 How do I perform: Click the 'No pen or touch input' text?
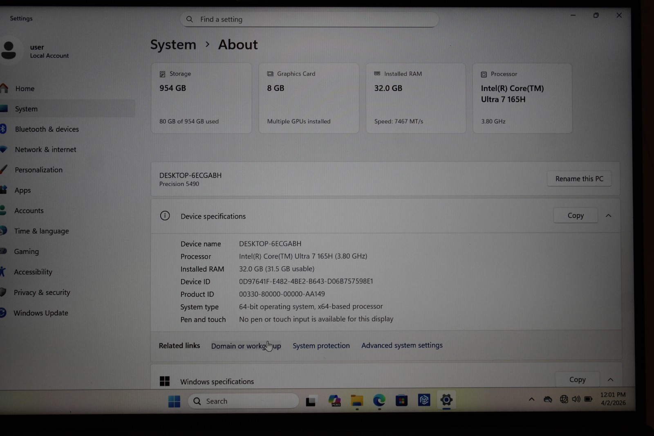tap(316, 319)
